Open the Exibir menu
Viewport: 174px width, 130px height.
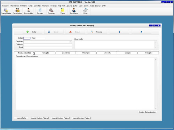point(80,6)
